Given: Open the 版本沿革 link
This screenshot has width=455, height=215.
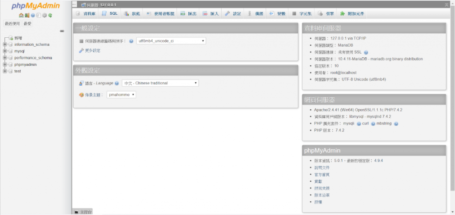Looking at the screenshot, I should (x=322, y=195).
